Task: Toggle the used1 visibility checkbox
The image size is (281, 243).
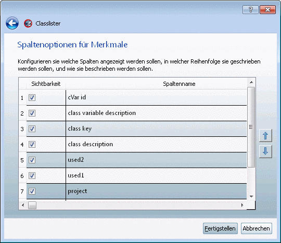Action: 32,176
